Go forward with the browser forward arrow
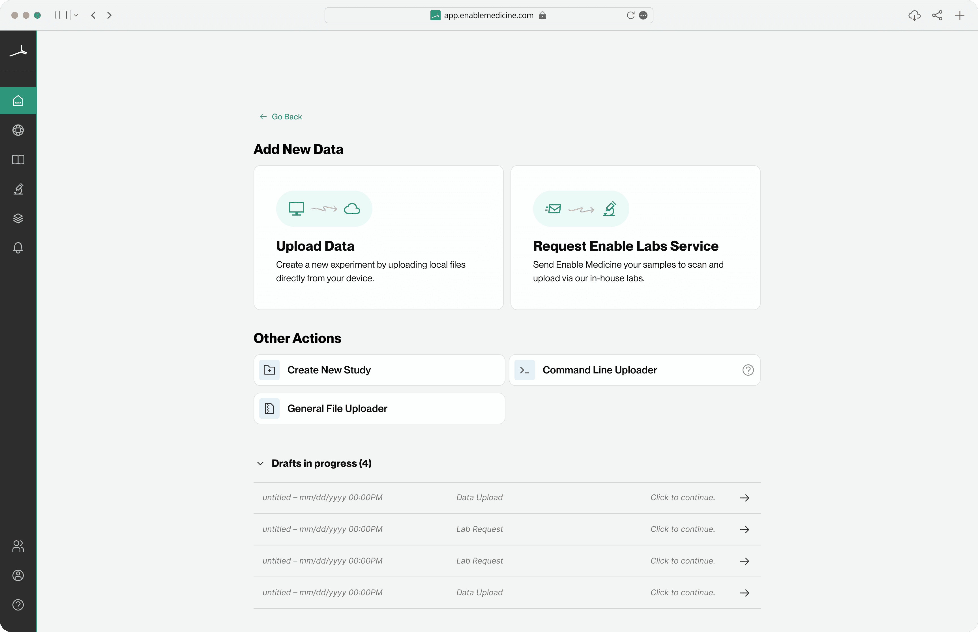 (109, 15)
